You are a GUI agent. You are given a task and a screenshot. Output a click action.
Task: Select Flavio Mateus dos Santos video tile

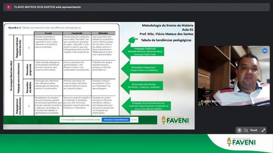(234, 76)
